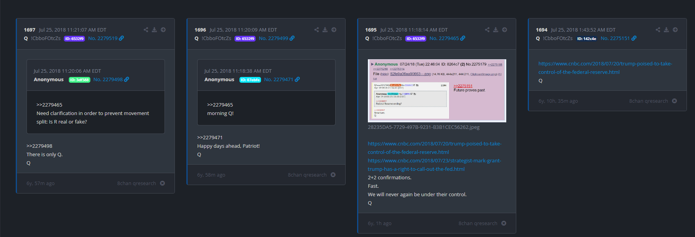Click 8chan qresearch label in post 1694
The image size is (695, 237).
pos(648,101)
